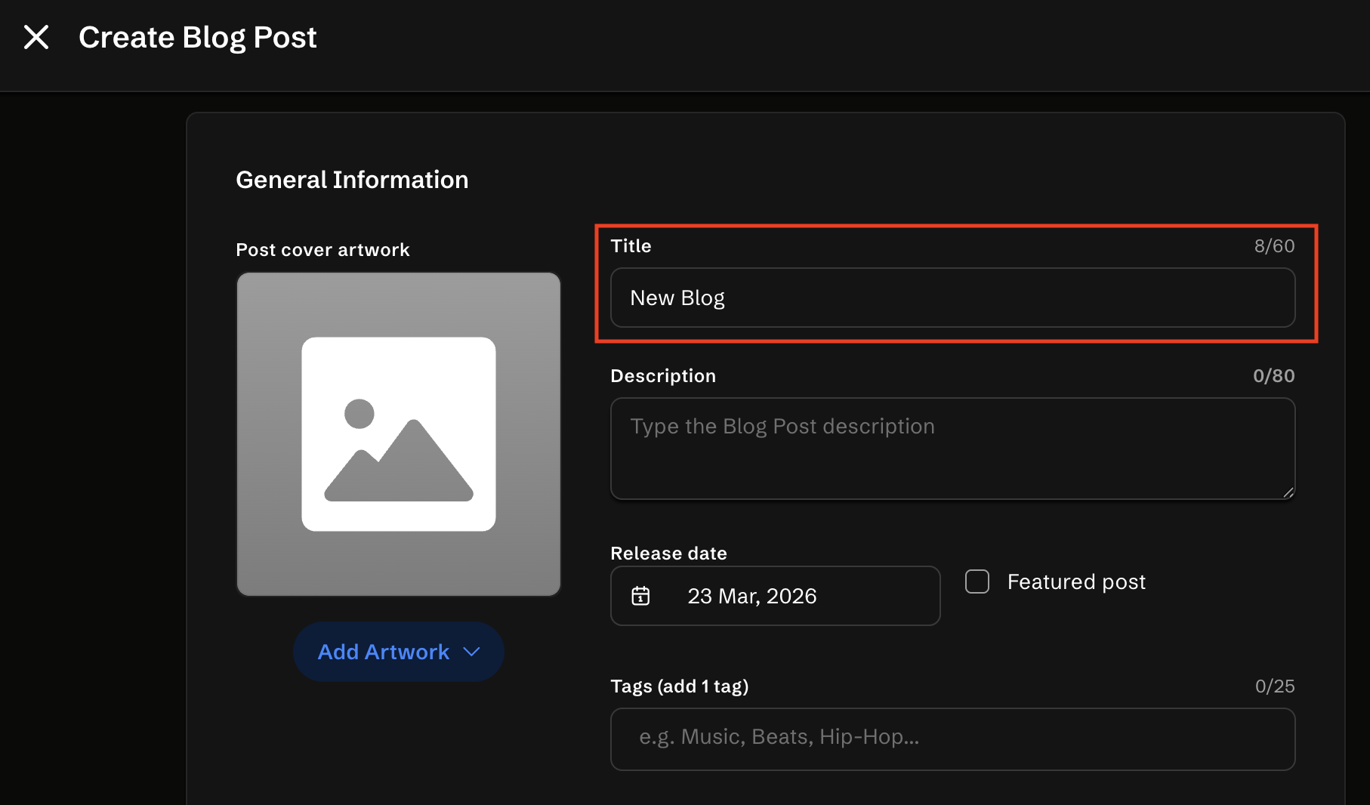Viewport: 1370px width, 805px height.
Task: Click the Description textarea resize handle
Action: (1288, 492)
